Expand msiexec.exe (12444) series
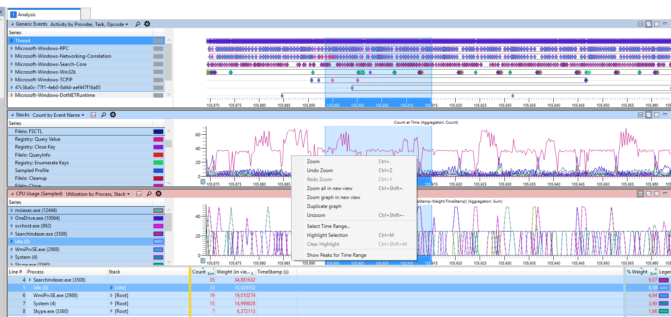The width and height of the screenshot is (671, 317). point(12,210)
